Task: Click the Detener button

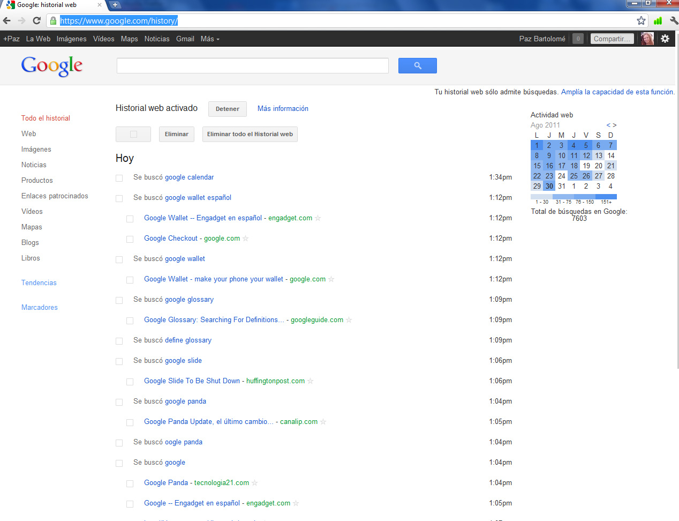Action: click(228, 109)
